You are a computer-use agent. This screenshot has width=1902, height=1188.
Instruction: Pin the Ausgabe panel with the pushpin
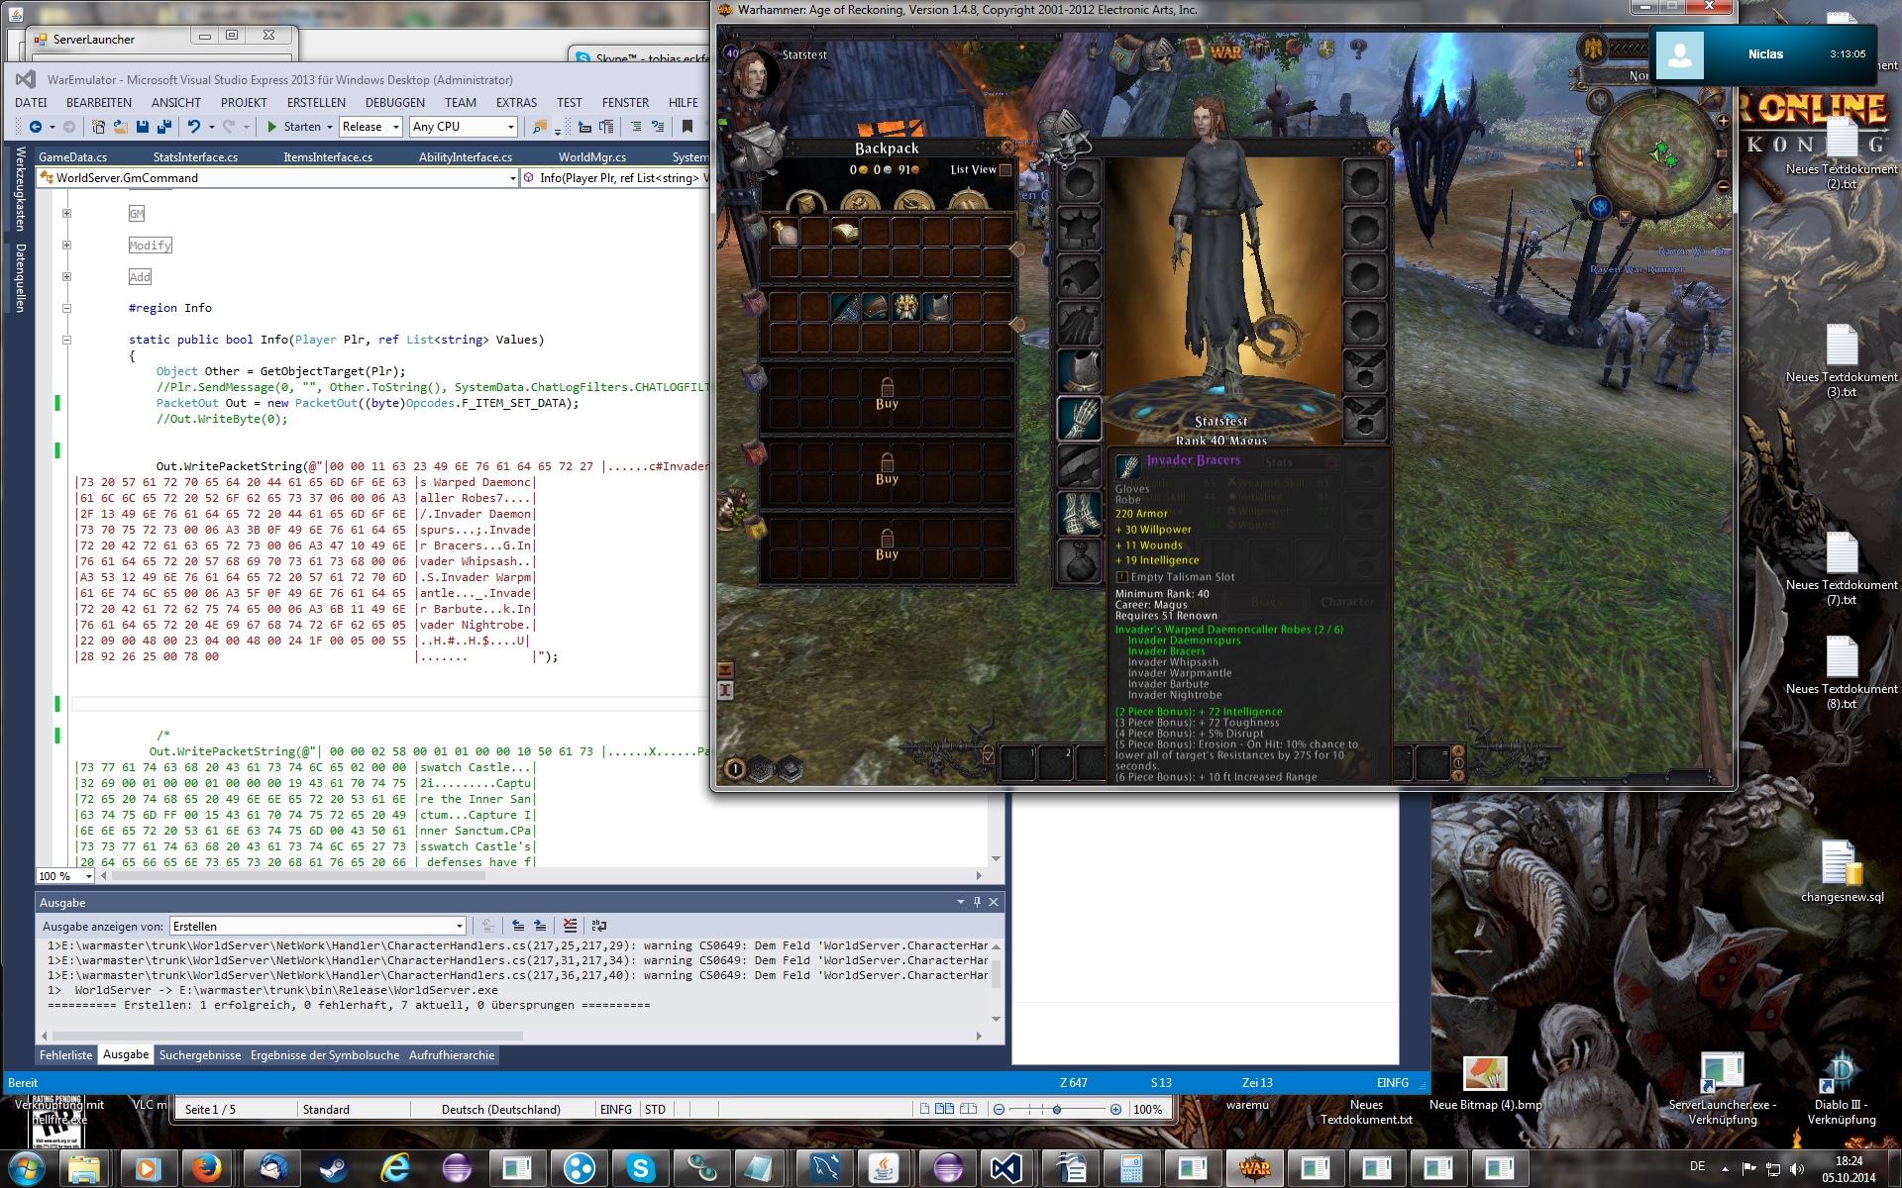point(977,902)
